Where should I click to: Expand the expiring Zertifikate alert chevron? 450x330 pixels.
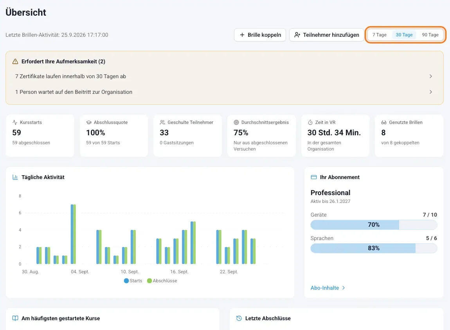point(430,76)
